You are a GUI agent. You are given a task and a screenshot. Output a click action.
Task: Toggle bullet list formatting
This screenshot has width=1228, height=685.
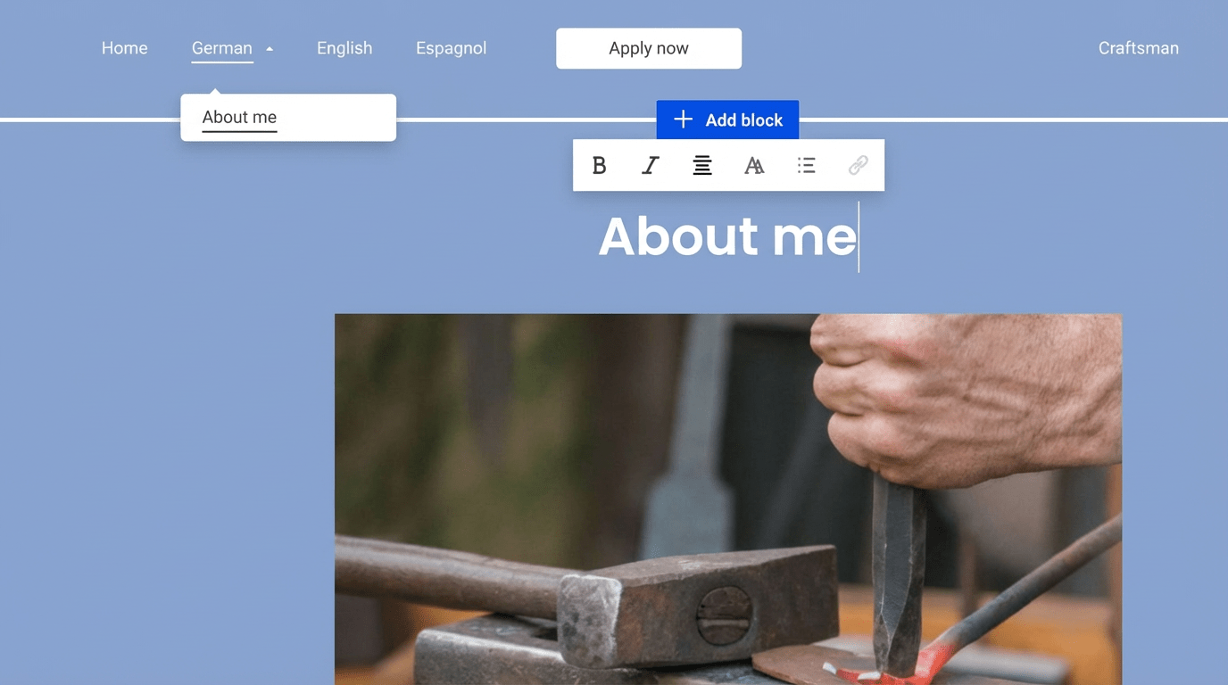coord(806,166)
